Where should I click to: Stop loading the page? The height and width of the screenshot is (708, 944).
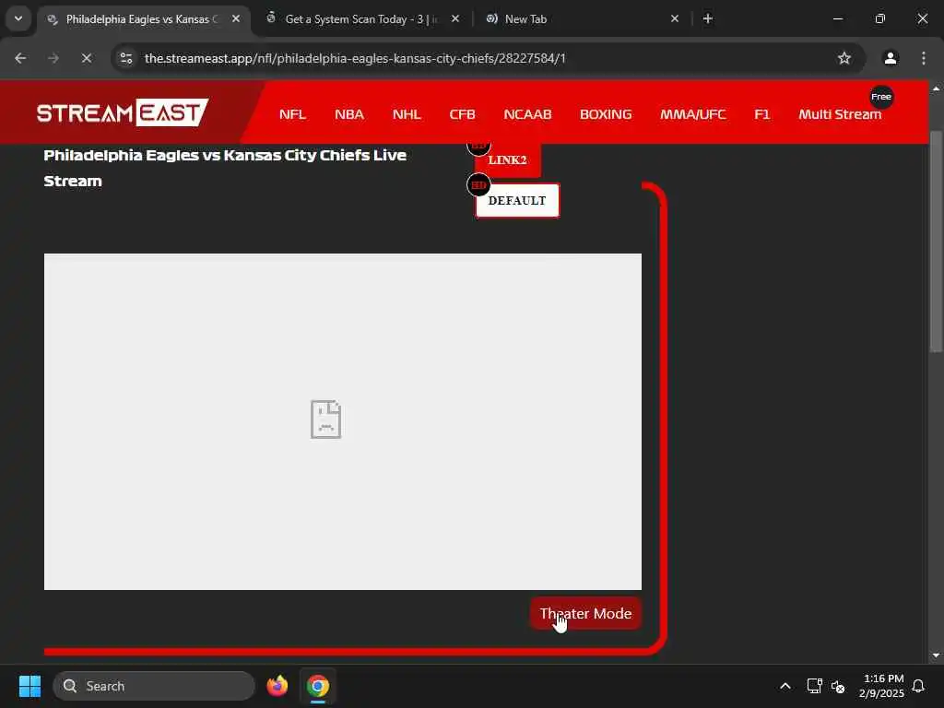(87, 58)
